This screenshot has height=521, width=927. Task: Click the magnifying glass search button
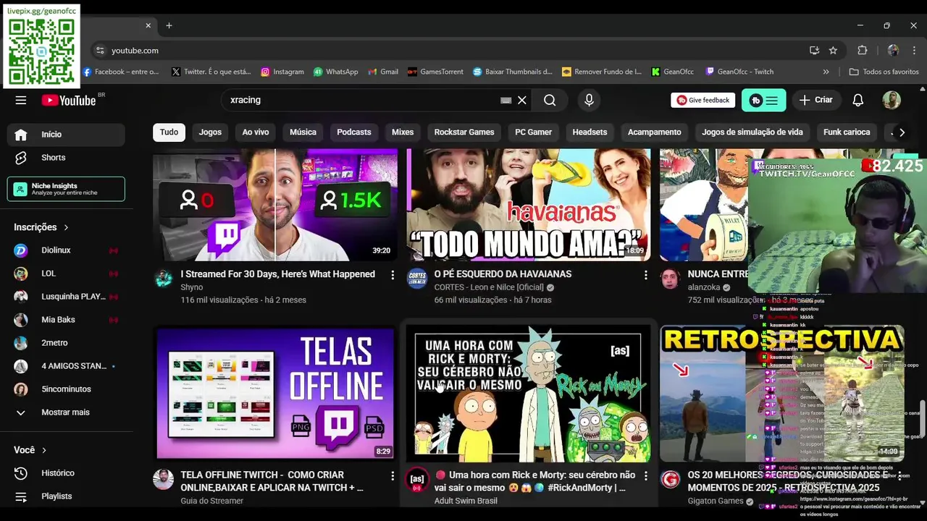point(550,100)
